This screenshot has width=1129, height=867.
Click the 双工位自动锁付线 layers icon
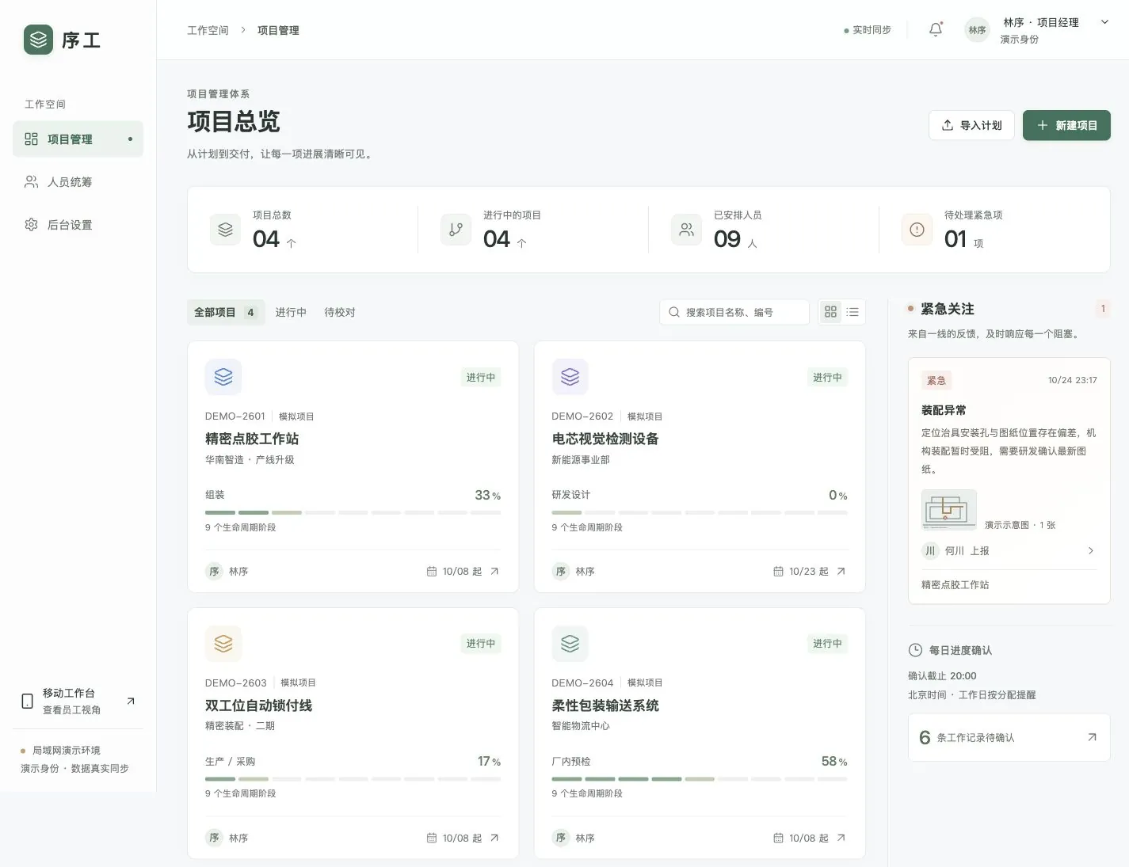[223, 644]
